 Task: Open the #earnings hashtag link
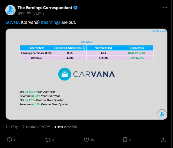click(x=50, y=22)
